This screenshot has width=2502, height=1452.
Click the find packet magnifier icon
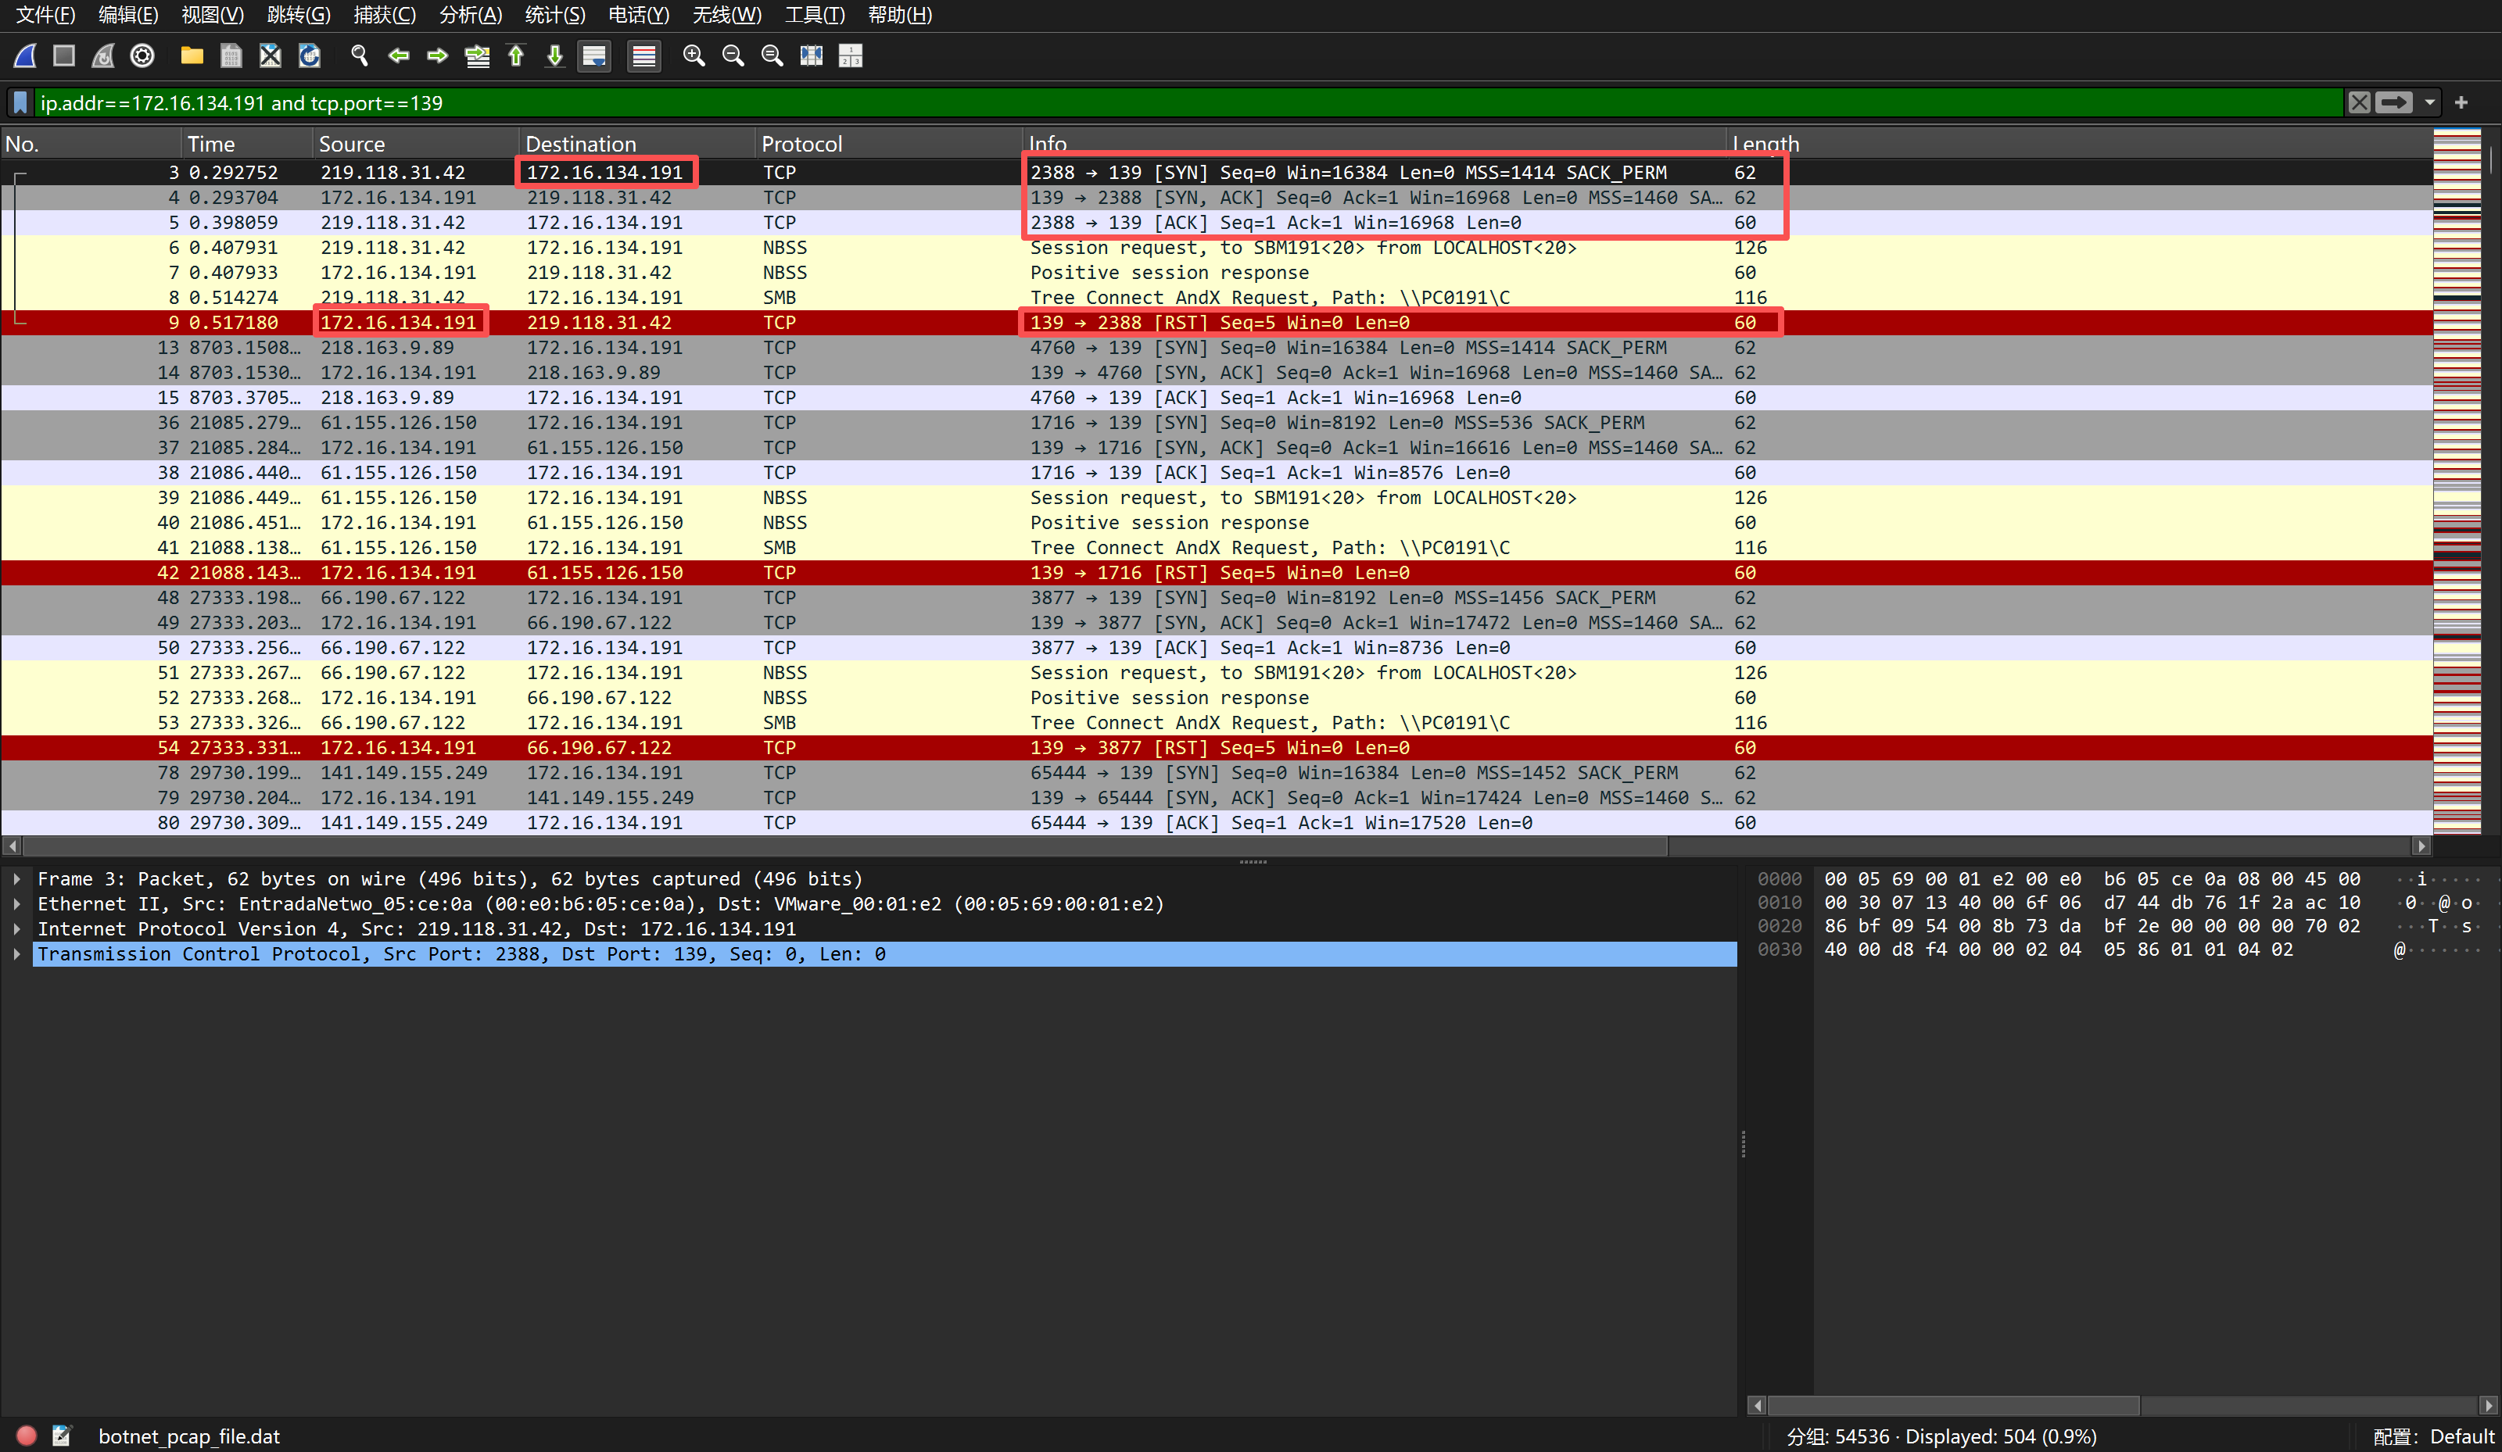pos(360,56)
